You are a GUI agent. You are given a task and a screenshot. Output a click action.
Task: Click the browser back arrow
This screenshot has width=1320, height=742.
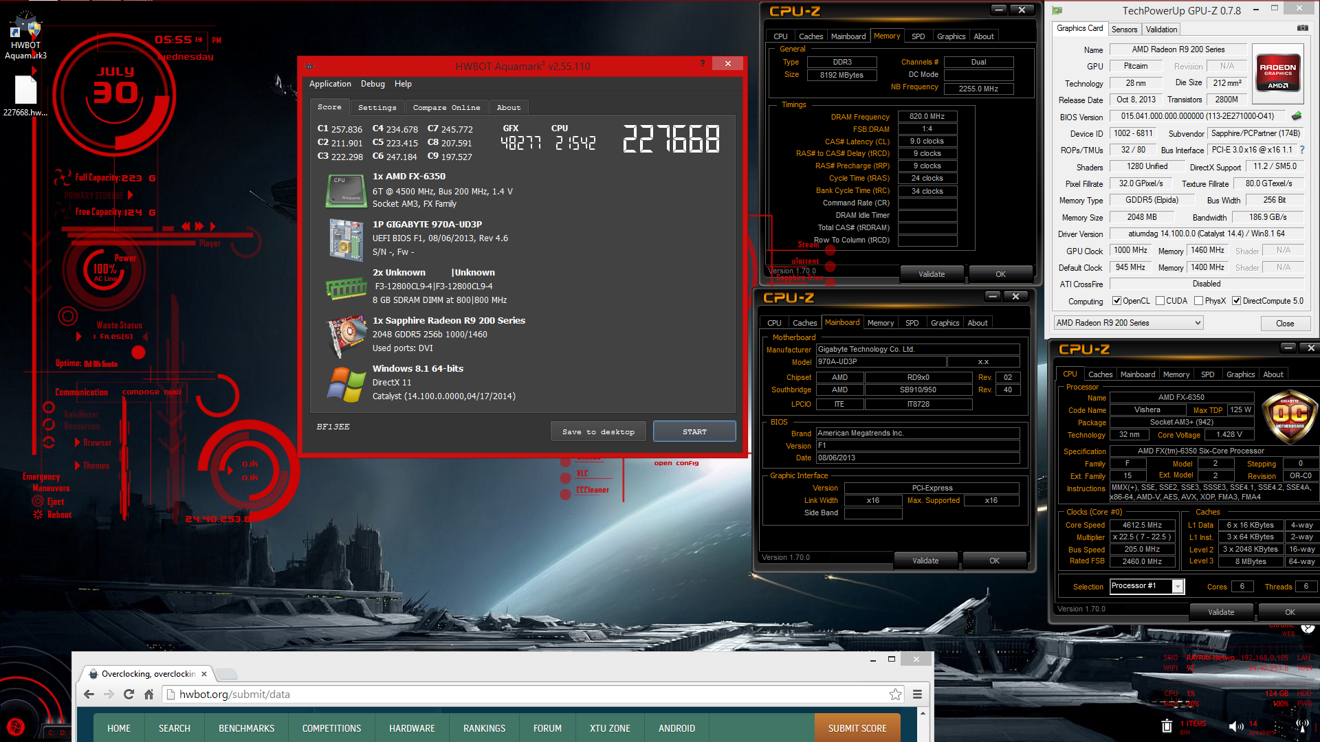pos(89,694)
